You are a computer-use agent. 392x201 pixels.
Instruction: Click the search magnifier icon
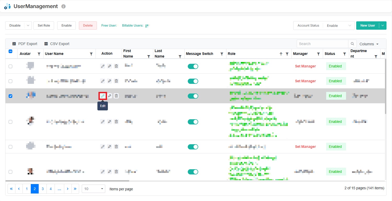point(352,44)
